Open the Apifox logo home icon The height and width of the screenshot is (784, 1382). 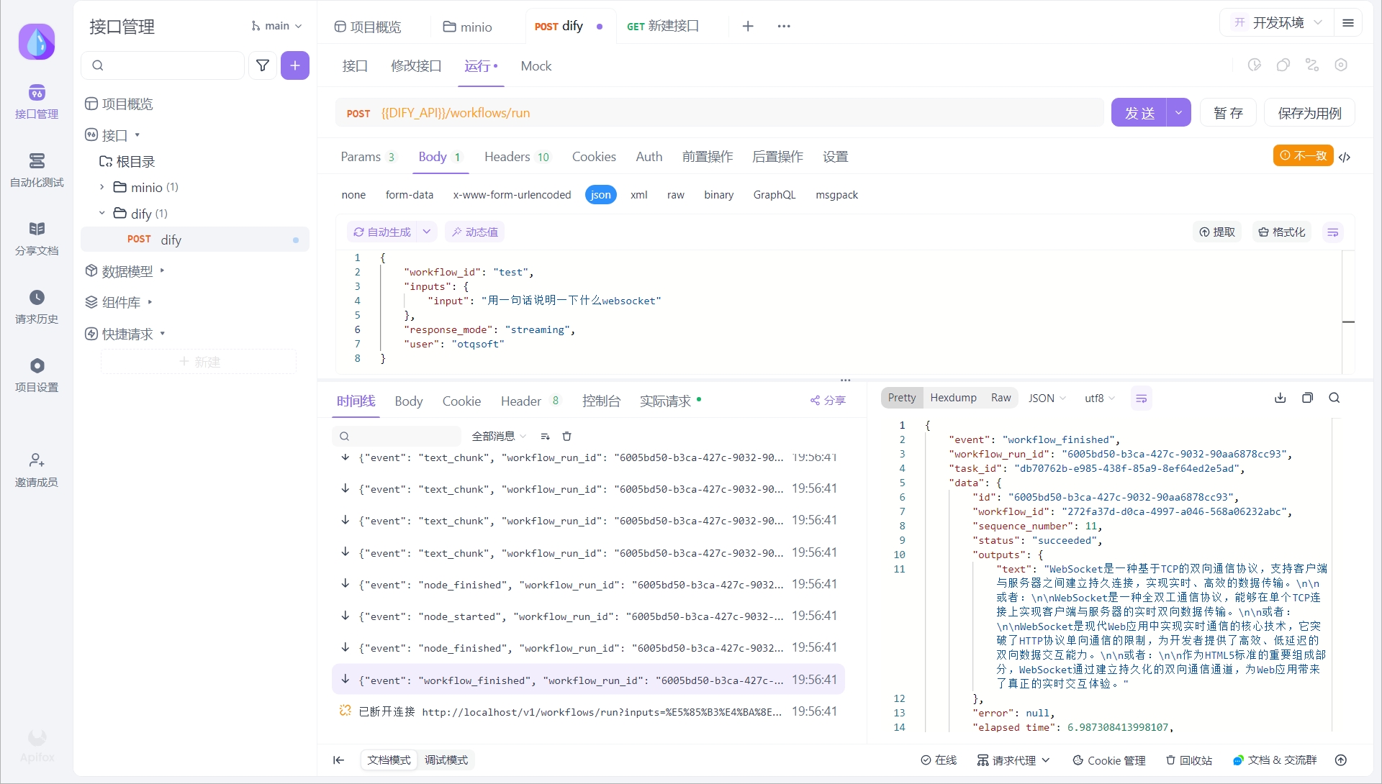(x=37, y=41)
